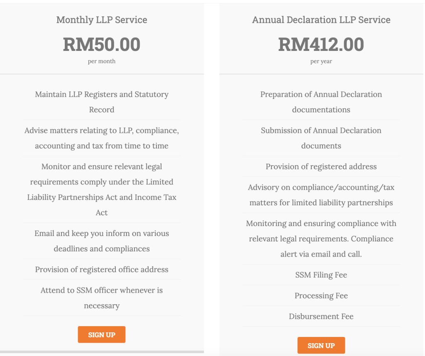Click the RM412.00 price text
The height and width of the screenshot is (356, 425).
321,44
